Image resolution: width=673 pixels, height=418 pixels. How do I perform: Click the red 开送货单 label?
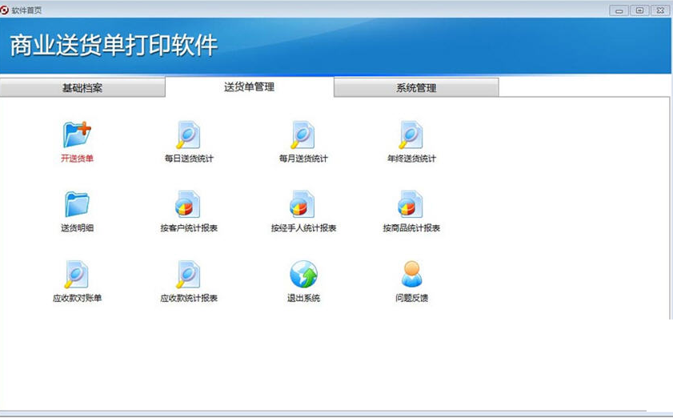[x=78, y=159]
